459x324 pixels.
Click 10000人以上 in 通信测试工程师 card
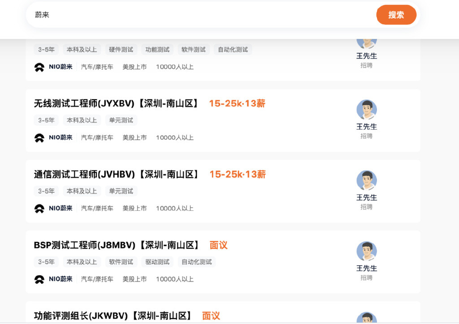175,208
